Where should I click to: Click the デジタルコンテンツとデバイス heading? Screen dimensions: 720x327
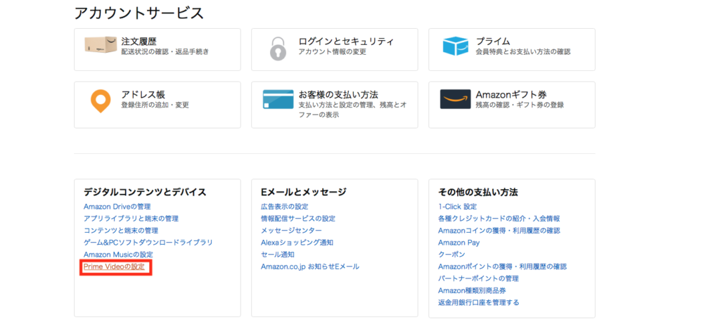145,192
